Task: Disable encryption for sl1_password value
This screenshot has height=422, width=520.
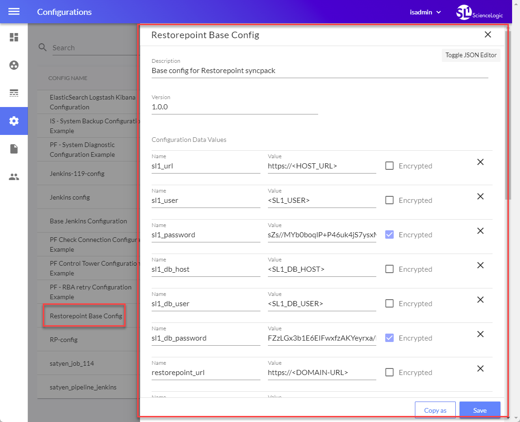Action: [x=389, y=234]
